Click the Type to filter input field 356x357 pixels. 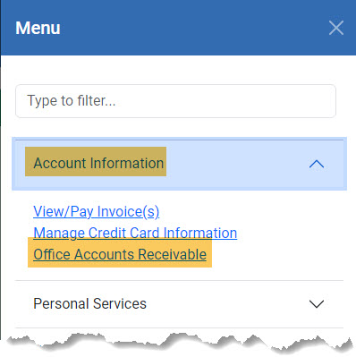pyautogui.click(x=175, y=101)
